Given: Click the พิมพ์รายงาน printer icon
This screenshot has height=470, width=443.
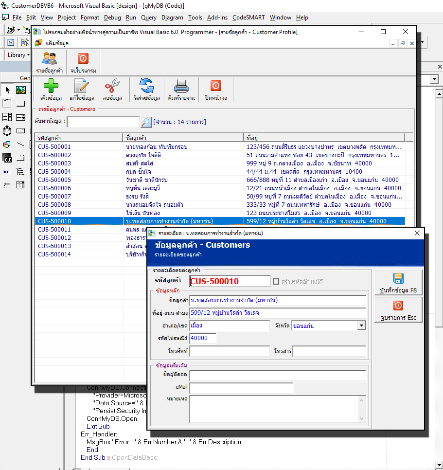Looking at the screenshot, I should click(x=181, y=86).
